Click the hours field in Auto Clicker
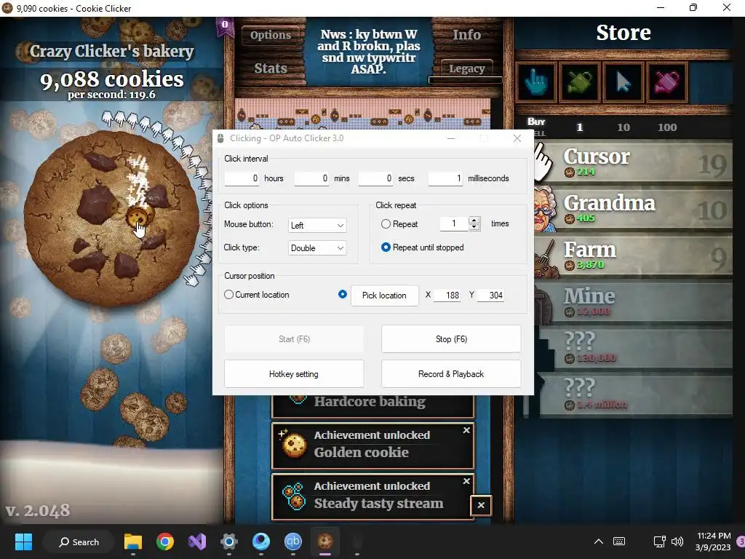Image resolution: width=745 pixels, height=559 pixels. (242, 179)
